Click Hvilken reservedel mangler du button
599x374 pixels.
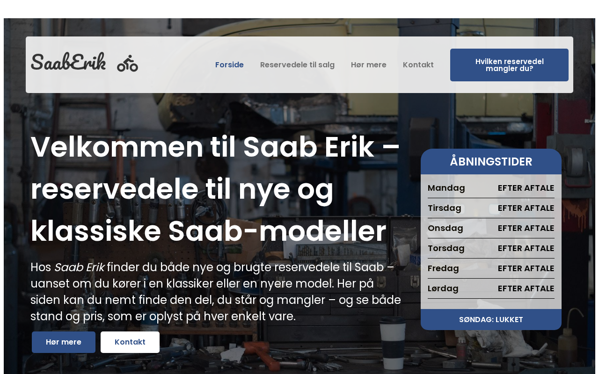pyautogui.click(x=509, y=65)
